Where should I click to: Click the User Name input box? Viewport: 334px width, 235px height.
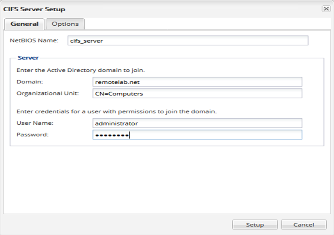click(x=197, y=123)
